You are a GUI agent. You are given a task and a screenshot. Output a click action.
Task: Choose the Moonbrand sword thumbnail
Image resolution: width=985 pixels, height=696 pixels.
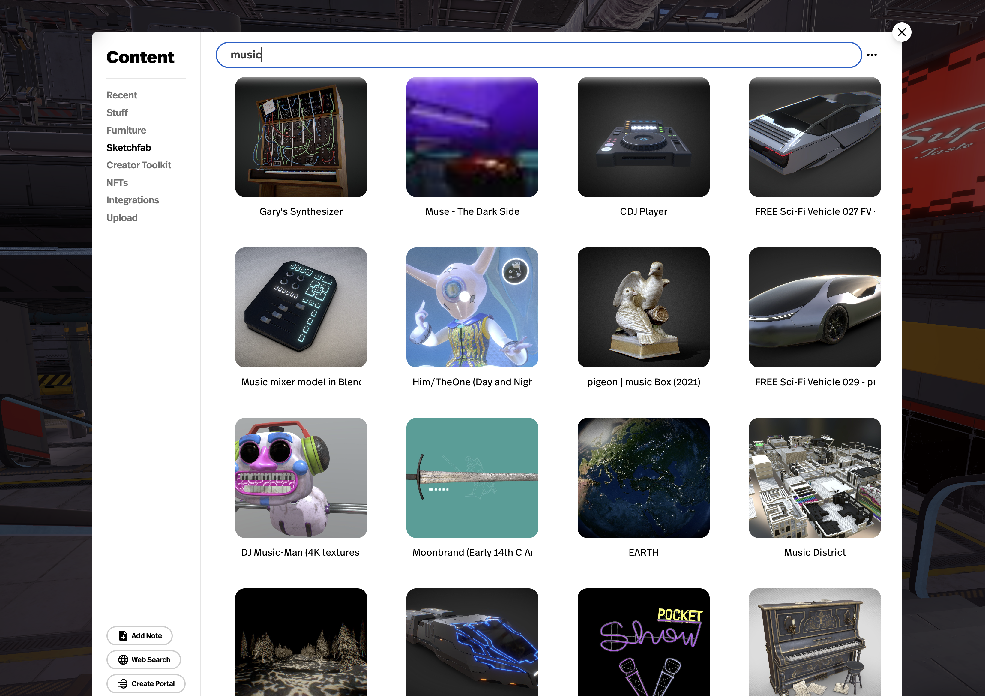click(472, 478)
